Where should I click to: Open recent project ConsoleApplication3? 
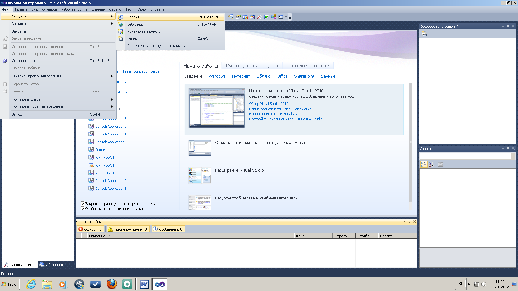(111, 142)
